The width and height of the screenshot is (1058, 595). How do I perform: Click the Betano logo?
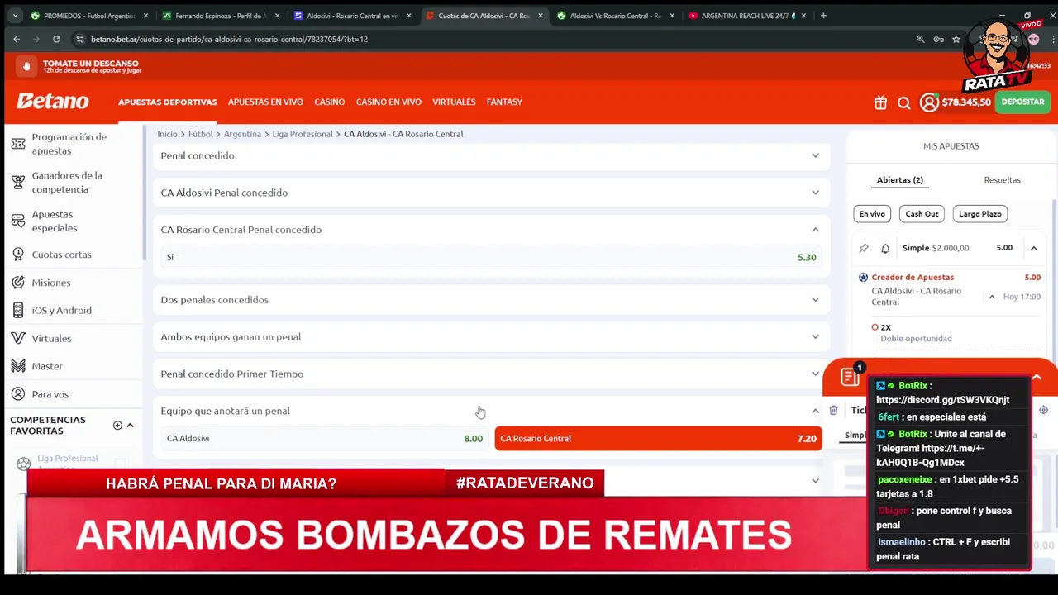pos(53,101)
